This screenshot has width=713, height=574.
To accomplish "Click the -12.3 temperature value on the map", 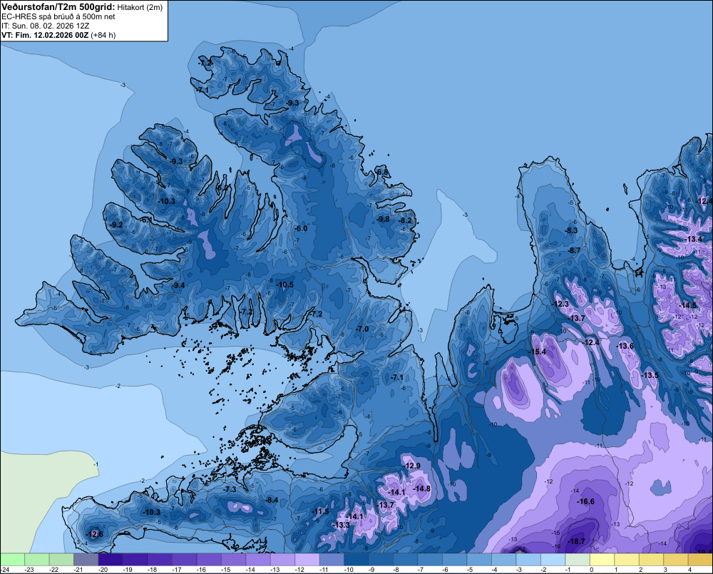I will (x=560, y=304).
